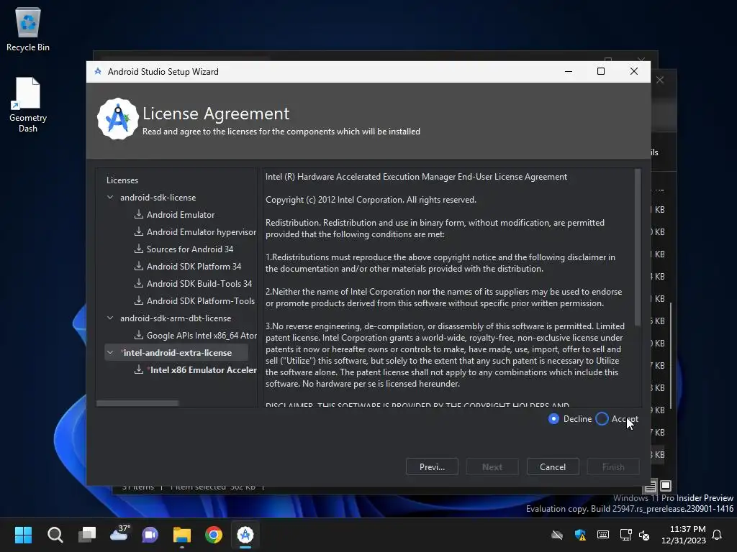
Task: Click the Intel x86 Emulator Accelerator download icon
Action: coord(139,370)
